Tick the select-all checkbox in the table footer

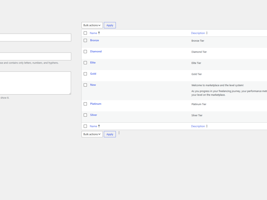click(x=85, y=126)
